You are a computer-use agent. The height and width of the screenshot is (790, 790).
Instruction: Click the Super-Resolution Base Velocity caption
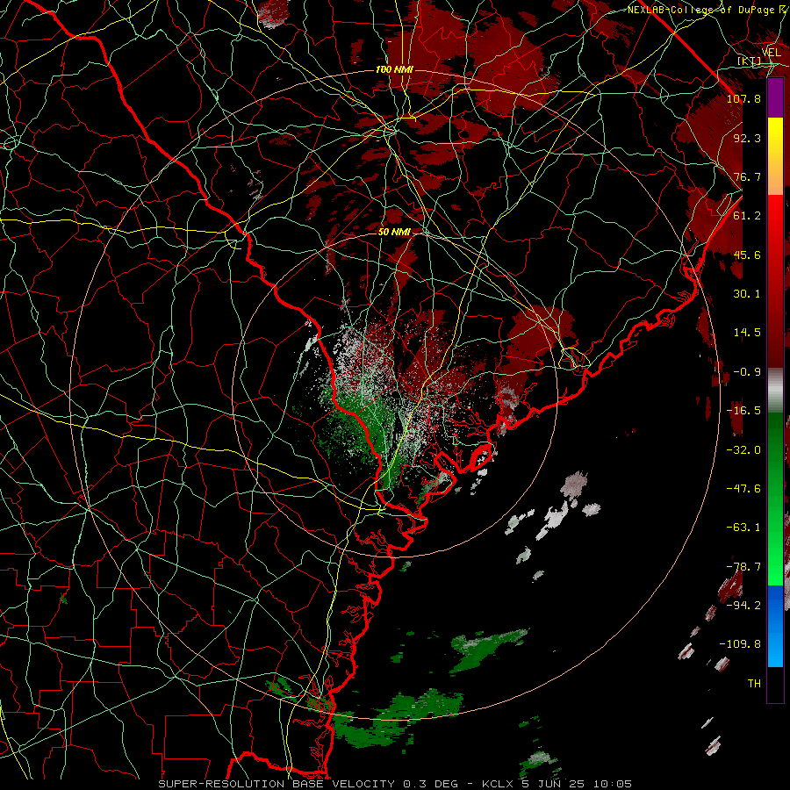point(395,784)
